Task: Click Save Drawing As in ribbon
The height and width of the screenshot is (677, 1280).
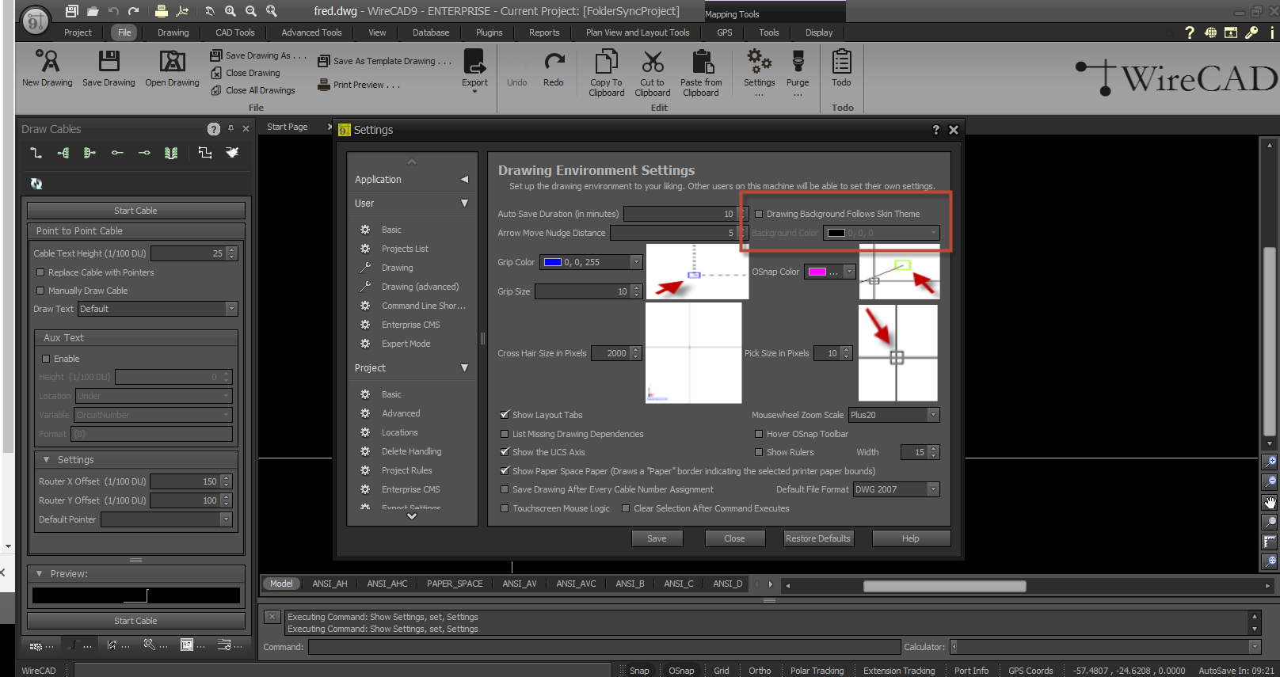Action: (258, 55)
